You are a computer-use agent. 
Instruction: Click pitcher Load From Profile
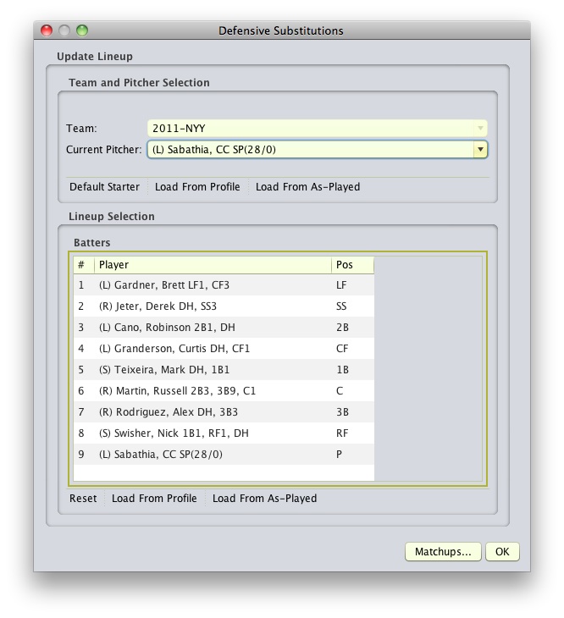click(197, 187)
